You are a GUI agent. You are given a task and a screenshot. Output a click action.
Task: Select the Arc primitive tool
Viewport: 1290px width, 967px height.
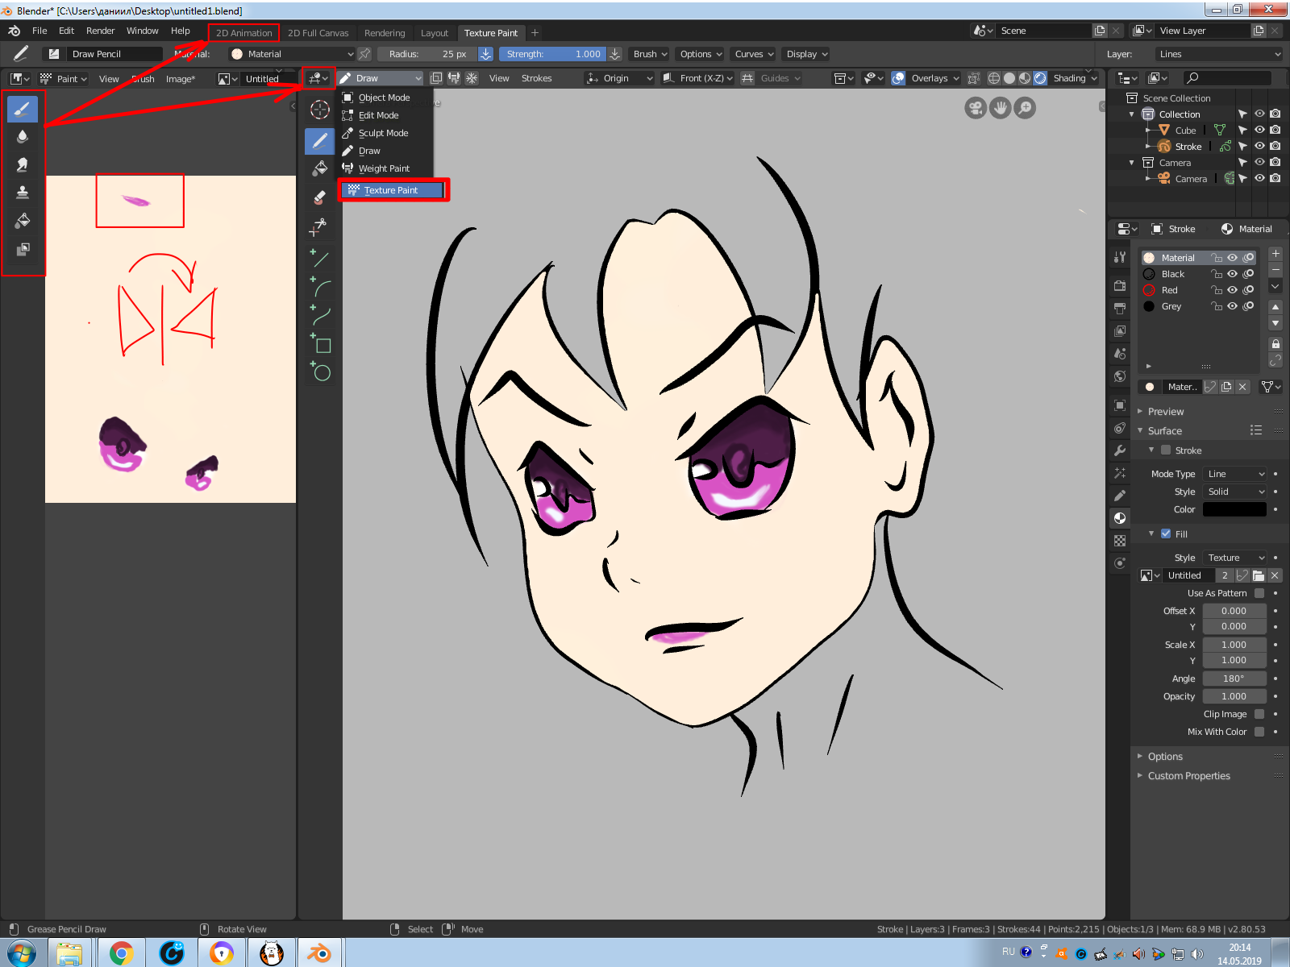[320, 287]
